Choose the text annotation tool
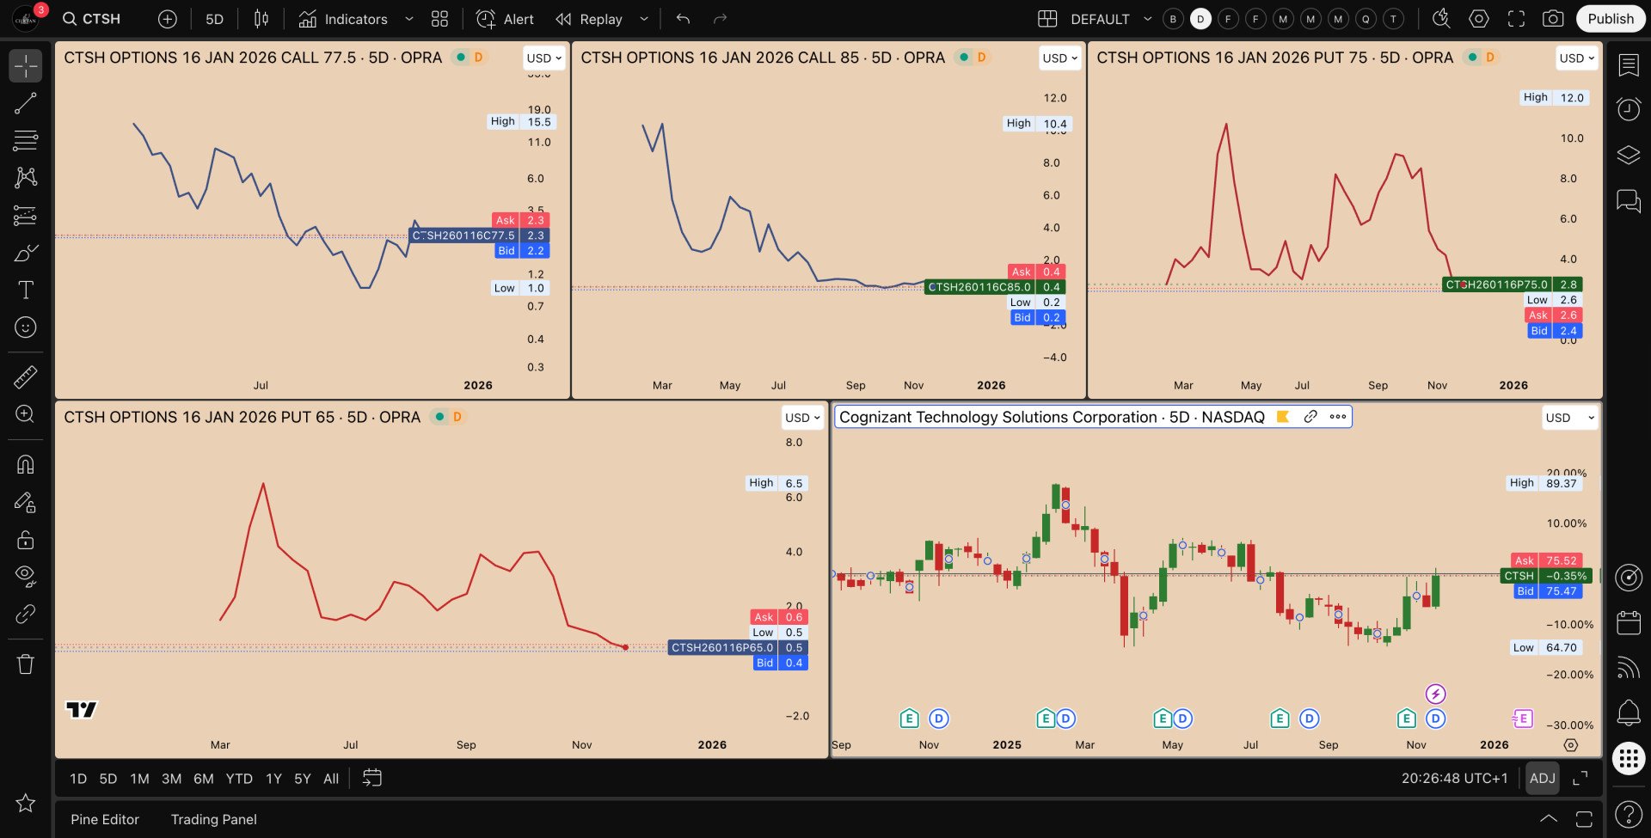 pos(26,291)
